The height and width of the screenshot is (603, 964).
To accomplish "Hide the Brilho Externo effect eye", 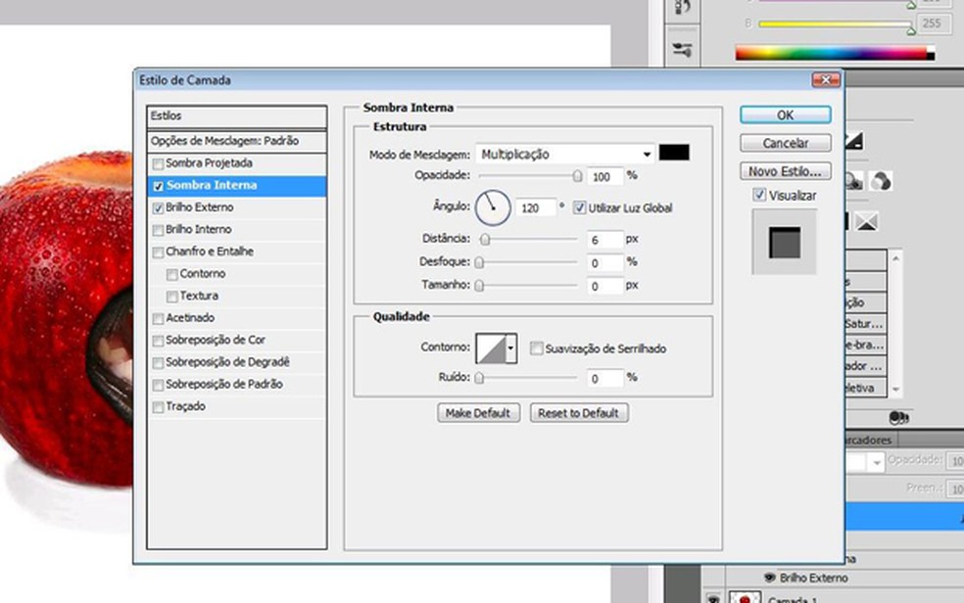I will pyautogui.click(x=769, y=578).
